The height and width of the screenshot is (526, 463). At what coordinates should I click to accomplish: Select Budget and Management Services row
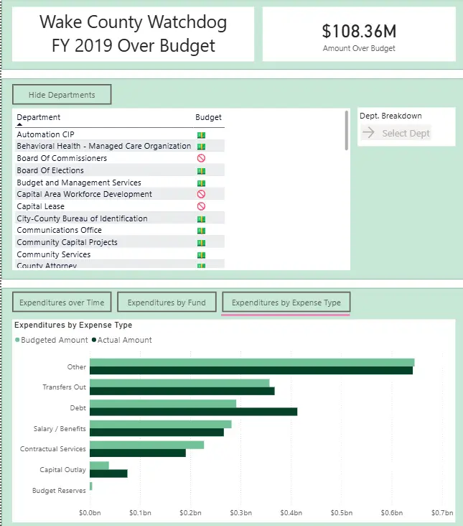[120, 182]
